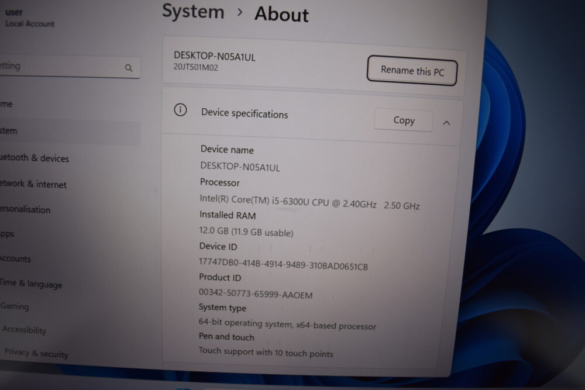Select the Intel Core i5-6300U processor text
This screenshot has height=390, width=585.
(x=309, y=202)
